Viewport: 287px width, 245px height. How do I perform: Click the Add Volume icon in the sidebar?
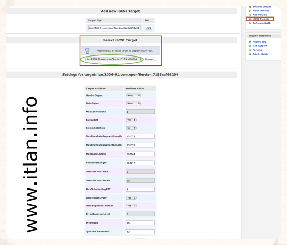tap(250, 15)
